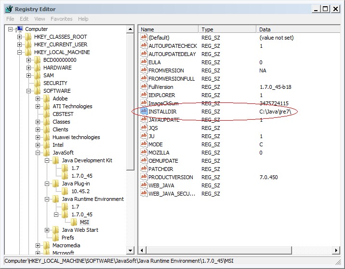345x269 pixels.
Task: Select the 10.45.2 key under Java Plug-in
Action: pyautogui.click(x=80, y=191)
